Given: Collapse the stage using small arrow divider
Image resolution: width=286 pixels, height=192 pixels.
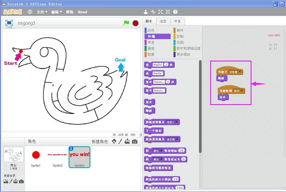Looking at the screenshot, I should pos(141,134).
